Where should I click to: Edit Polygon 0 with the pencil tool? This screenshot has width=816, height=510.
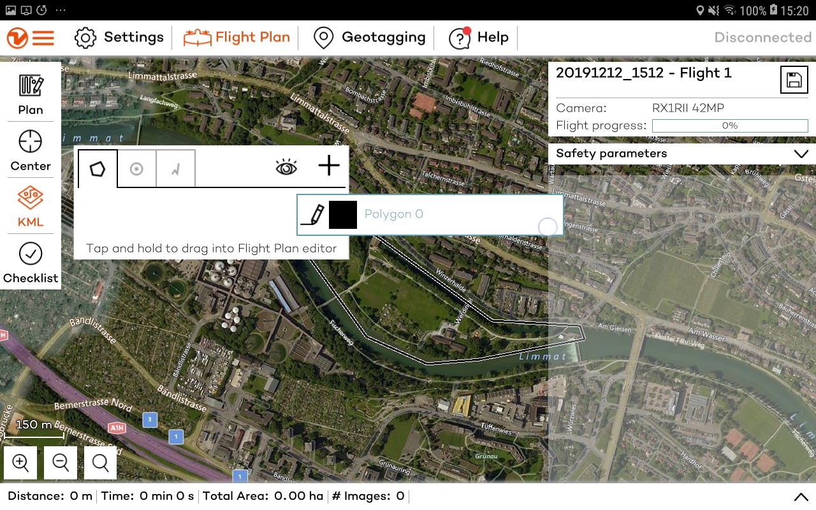[312, 214]
